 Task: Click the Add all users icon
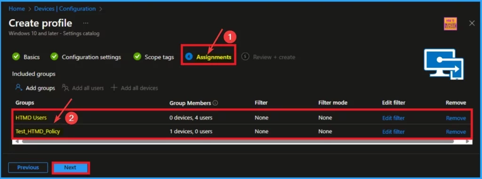[x=65, y=88]
